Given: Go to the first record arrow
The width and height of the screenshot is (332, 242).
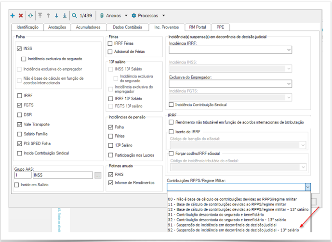Looking at the screenshot, I should (40, 15).
